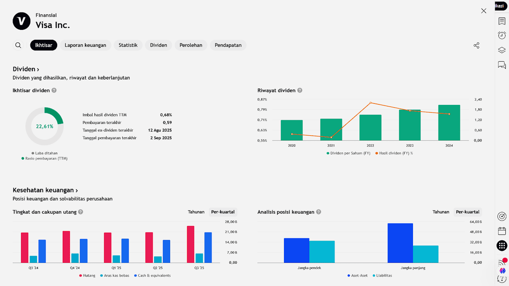Image resolution: width=509 pixels, height=286 pixels.
Task: Open the alerts alarm clock icon
Action: (x=502, y=36)
